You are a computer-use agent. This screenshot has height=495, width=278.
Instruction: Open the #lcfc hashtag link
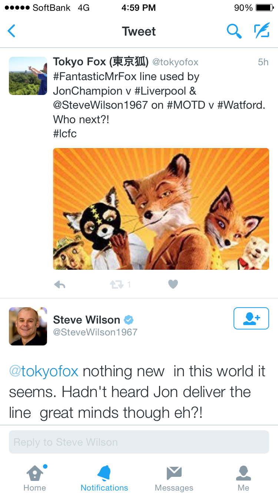coord(65,134)
